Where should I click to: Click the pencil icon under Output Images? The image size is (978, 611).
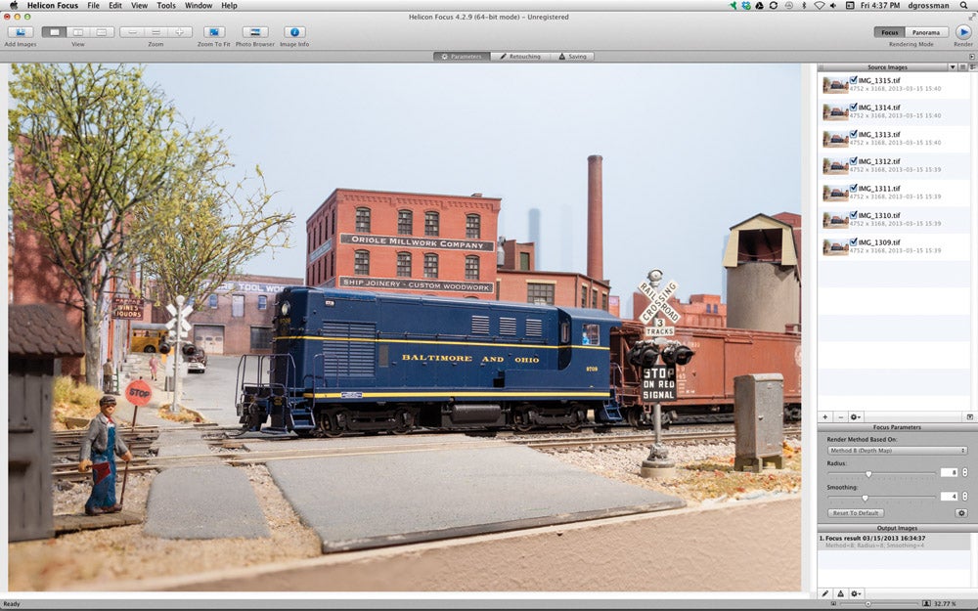(825, 594)
